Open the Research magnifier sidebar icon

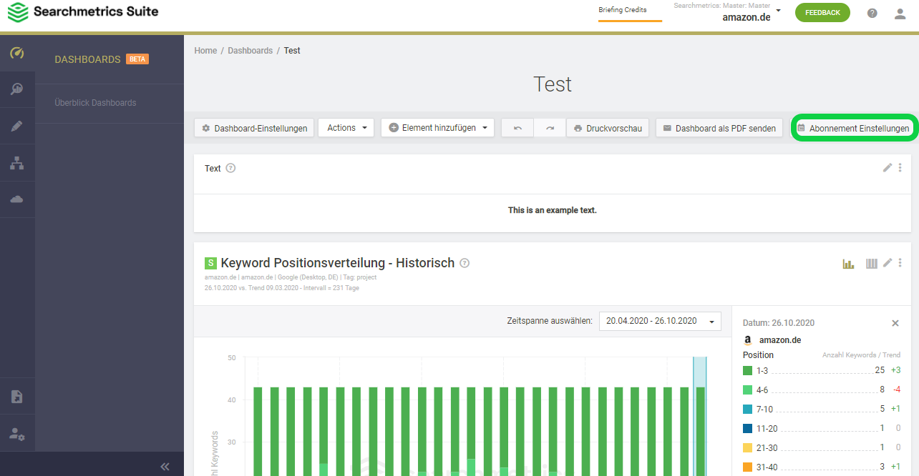tap(17, 89)
